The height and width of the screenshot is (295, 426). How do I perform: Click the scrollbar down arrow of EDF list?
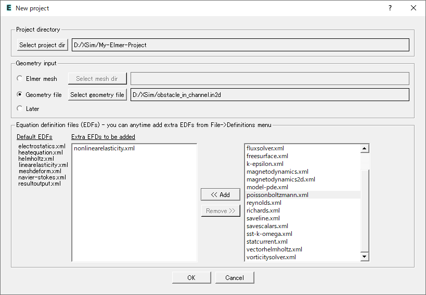[365, 256]
